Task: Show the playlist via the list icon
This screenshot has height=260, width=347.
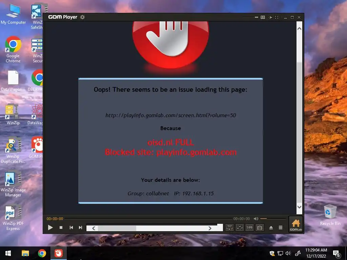Action: [280, 227]
